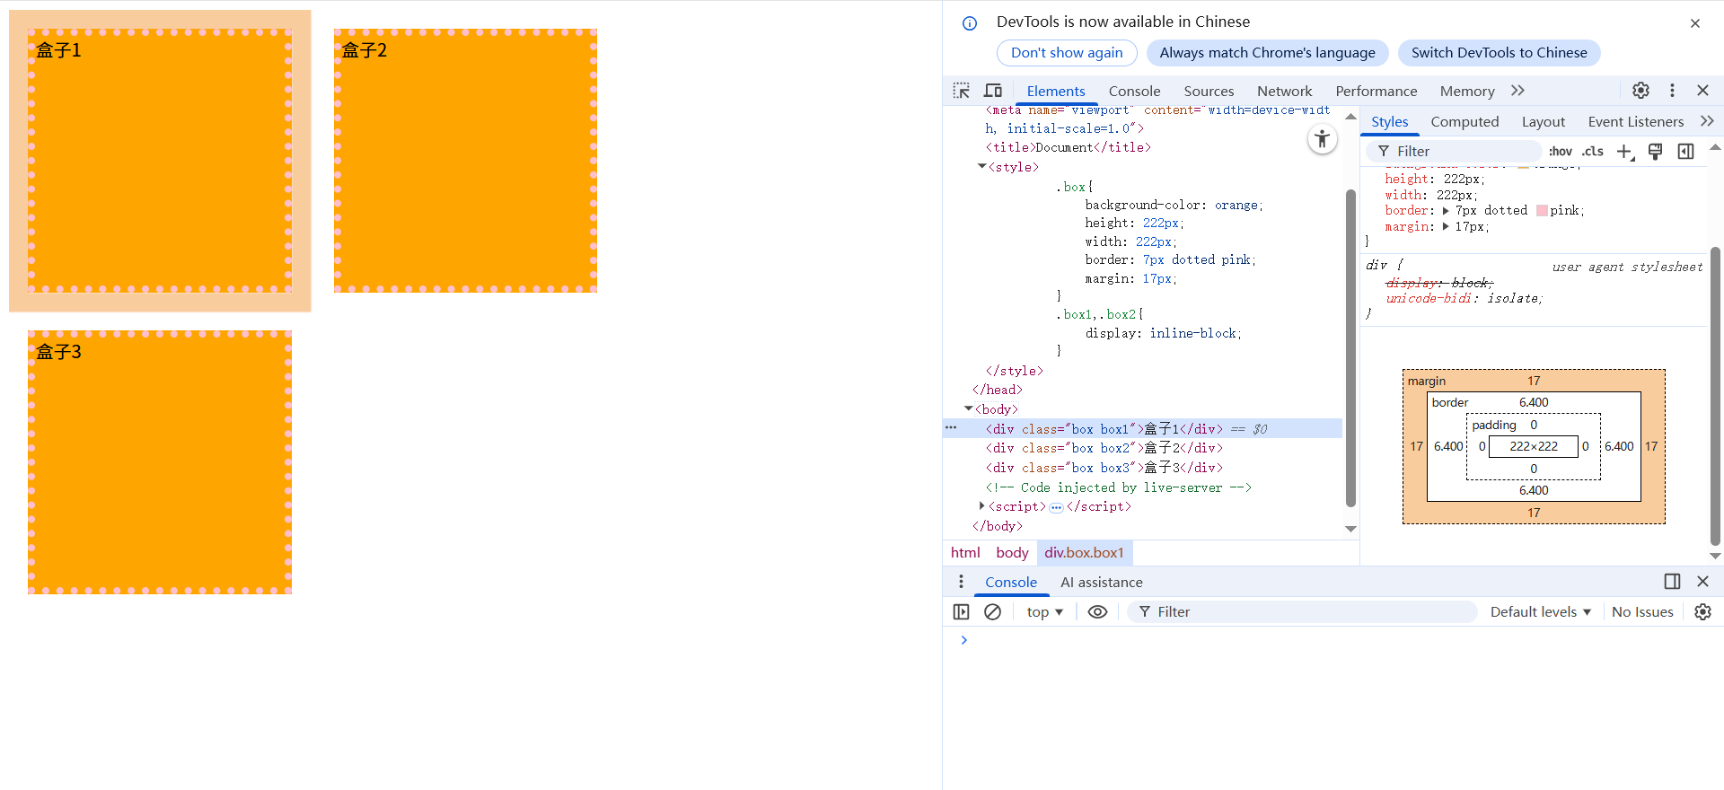The width and height of the screenshot is (1724, 790).
Task: Toggle computed styles sidebar icon
Action: [x=1686, y=152]
